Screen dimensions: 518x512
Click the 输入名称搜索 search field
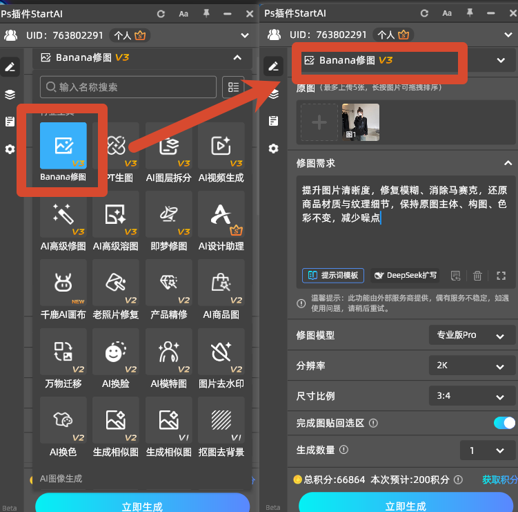tap(128, 87)
